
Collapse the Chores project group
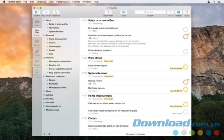(x=83, y=118)
